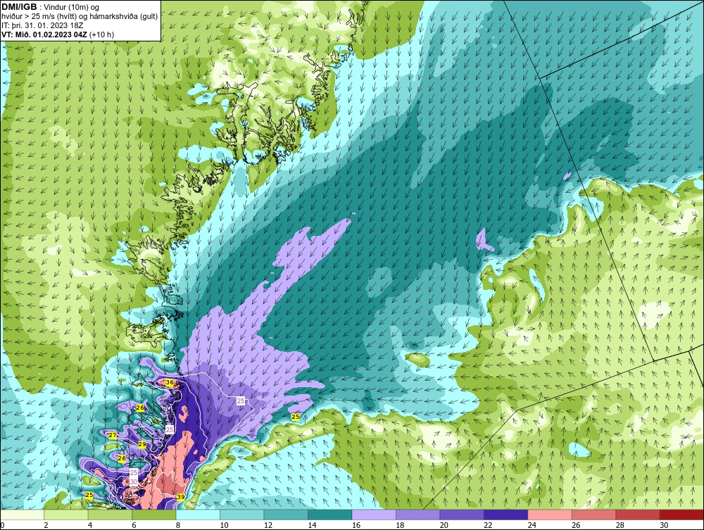
Task: Select the 18–20 m/s purple legend swatch
Action: tap(418, 515)
